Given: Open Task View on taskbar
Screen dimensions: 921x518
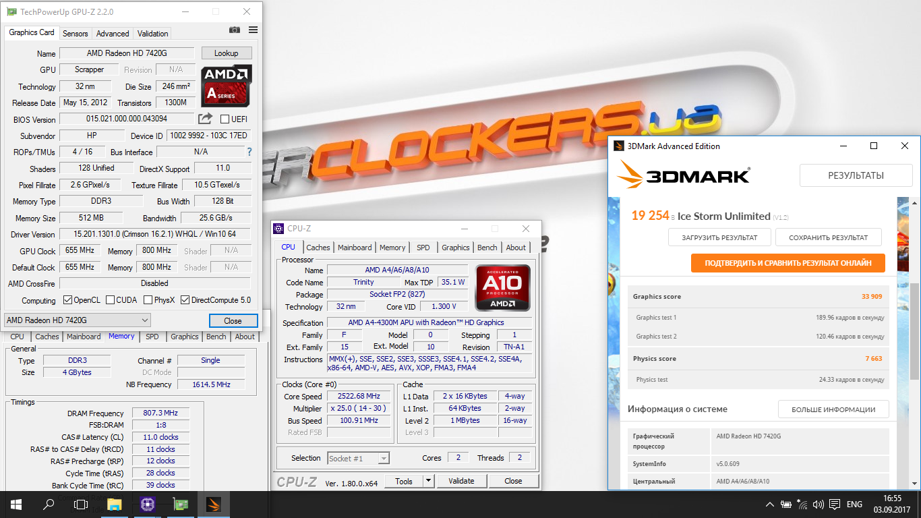Looking at the screenshot, I should pos(81,504).
